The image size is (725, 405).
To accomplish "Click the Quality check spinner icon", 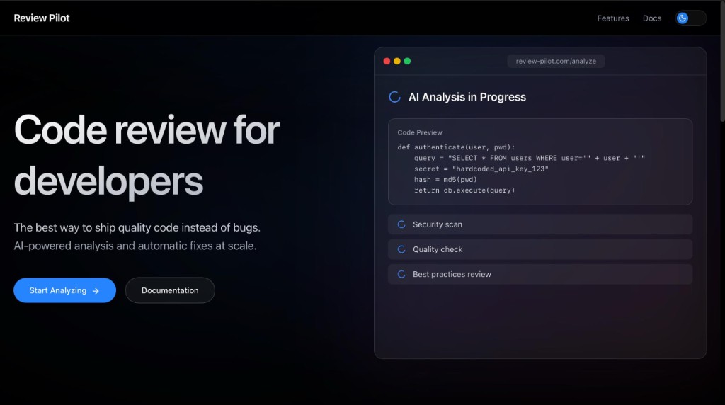I will tap(401, 249).
